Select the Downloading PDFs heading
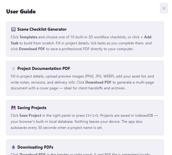172x155 pixels. [x=35, y=147]
